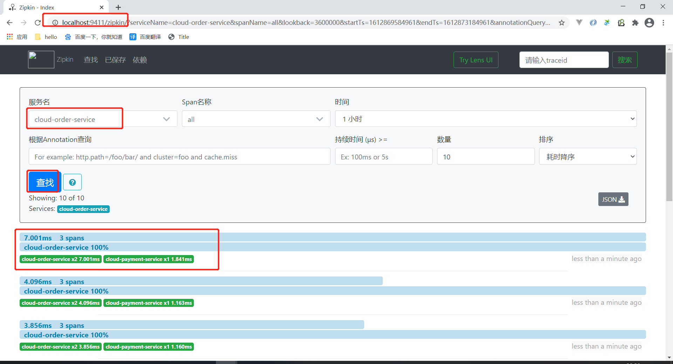Click the Try Lens UI button

(x=476, y=60)
